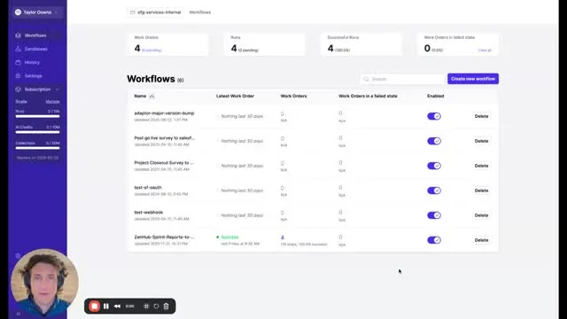Delete the Project Closeout Survey workflow

[481, 166]
